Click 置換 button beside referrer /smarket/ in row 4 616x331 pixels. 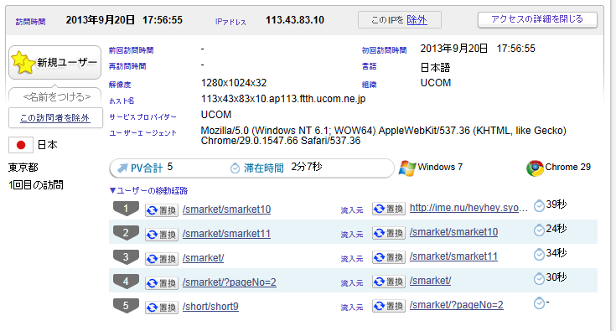pyautogui.click(x=389, y=282)
